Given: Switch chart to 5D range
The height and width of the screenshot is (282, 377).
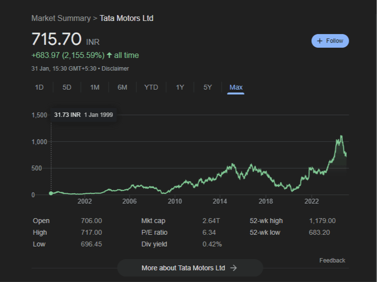Looking at the screenshot, I should (x=67, y=87).
